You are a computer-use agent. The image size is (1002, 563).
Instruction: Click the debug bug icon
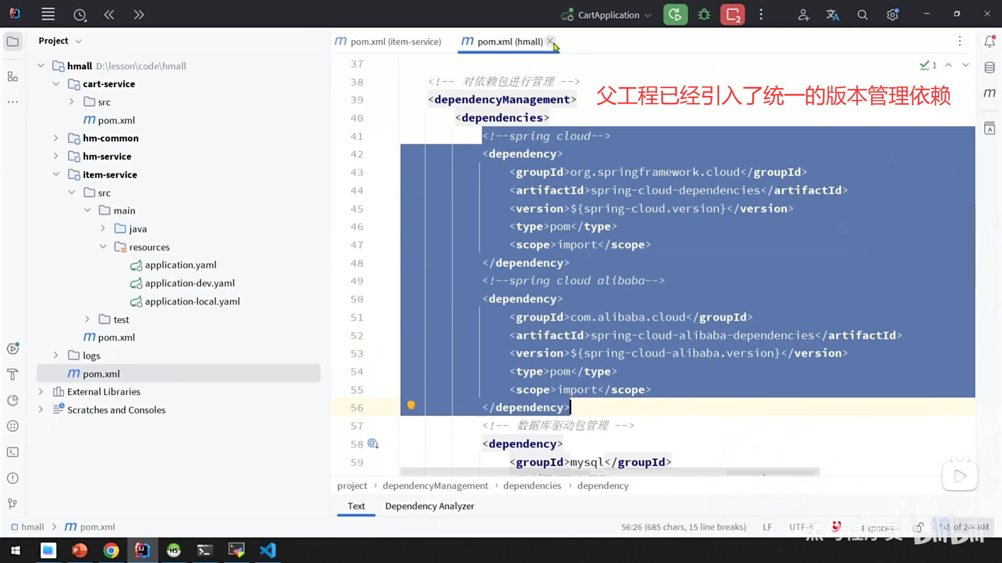(704, 15)
